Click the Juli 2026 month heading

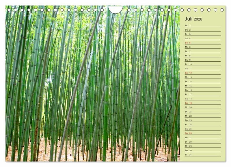[x=193, y=19]
